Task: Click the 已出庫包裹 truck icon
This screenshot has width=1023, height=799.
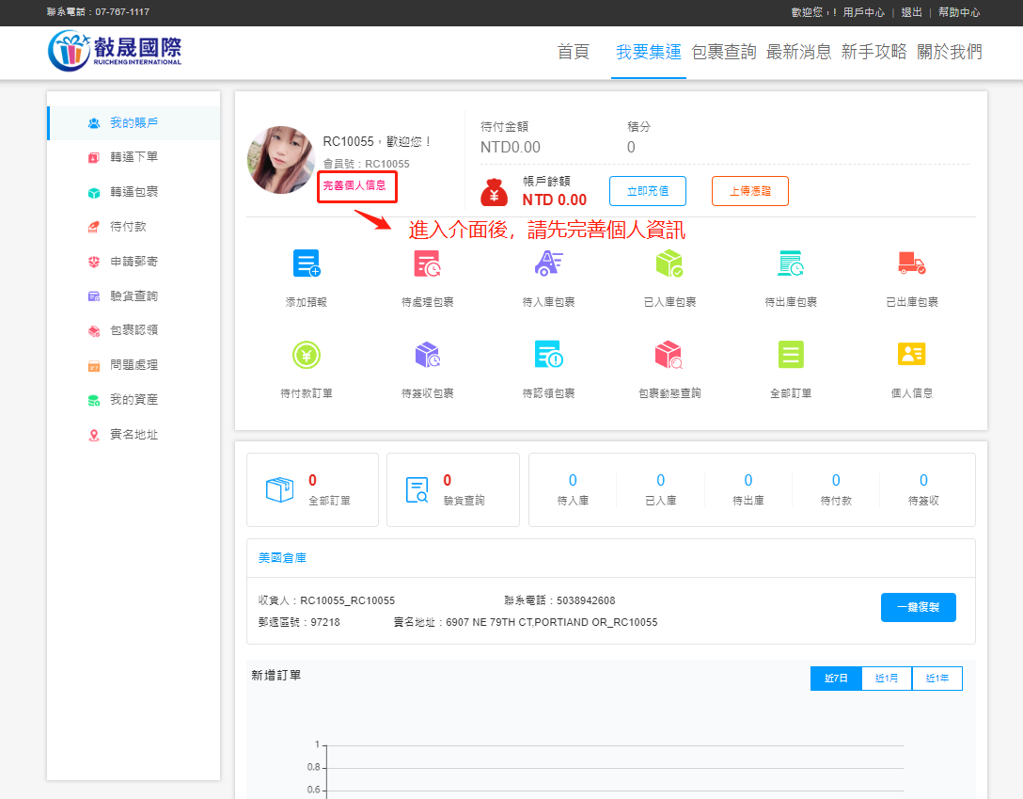Action: click(911, 264)
